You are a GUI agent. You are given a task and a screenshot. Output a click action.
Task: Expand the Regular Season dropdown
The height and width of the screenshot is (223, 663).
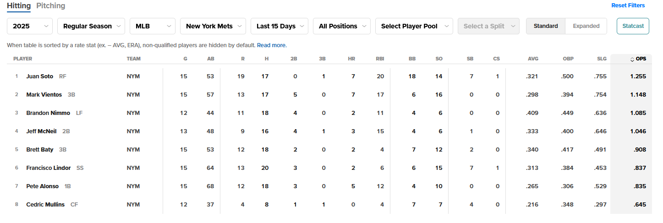[91, 26]
